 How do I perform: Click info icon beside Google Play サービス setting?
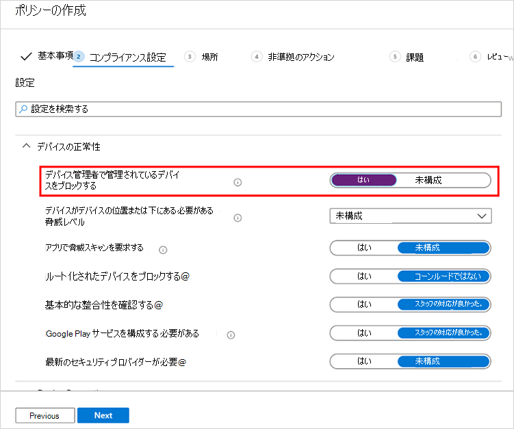pyautogui.click(x=231, y=335)
